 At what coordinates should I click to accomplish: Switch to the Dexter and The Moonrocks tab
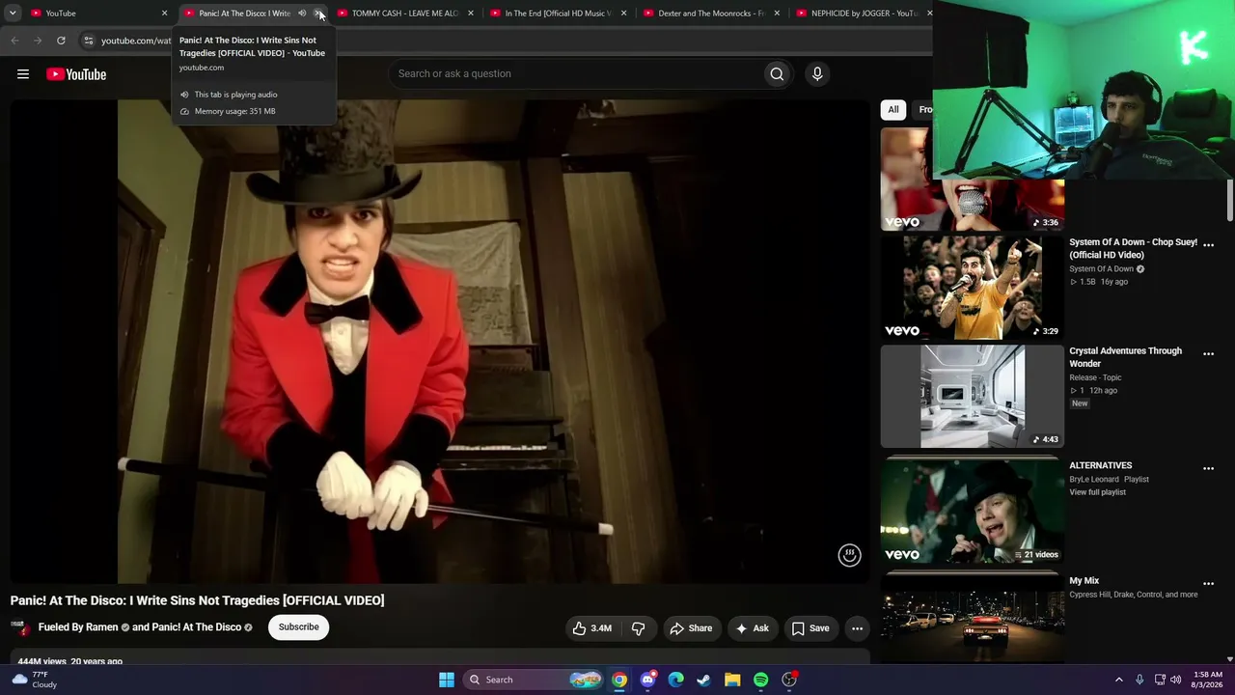point(710,14)
